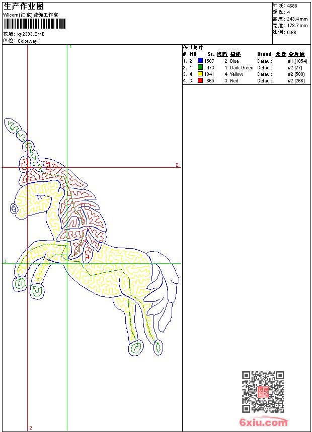Click the scale value 0.66
The width and height of the screenshot is (312, 432).
coord(291,33)
